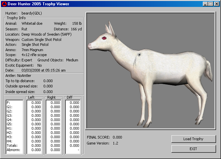Click the Game Version value 1.2
221x159 pixels.
tap(115, 143)
